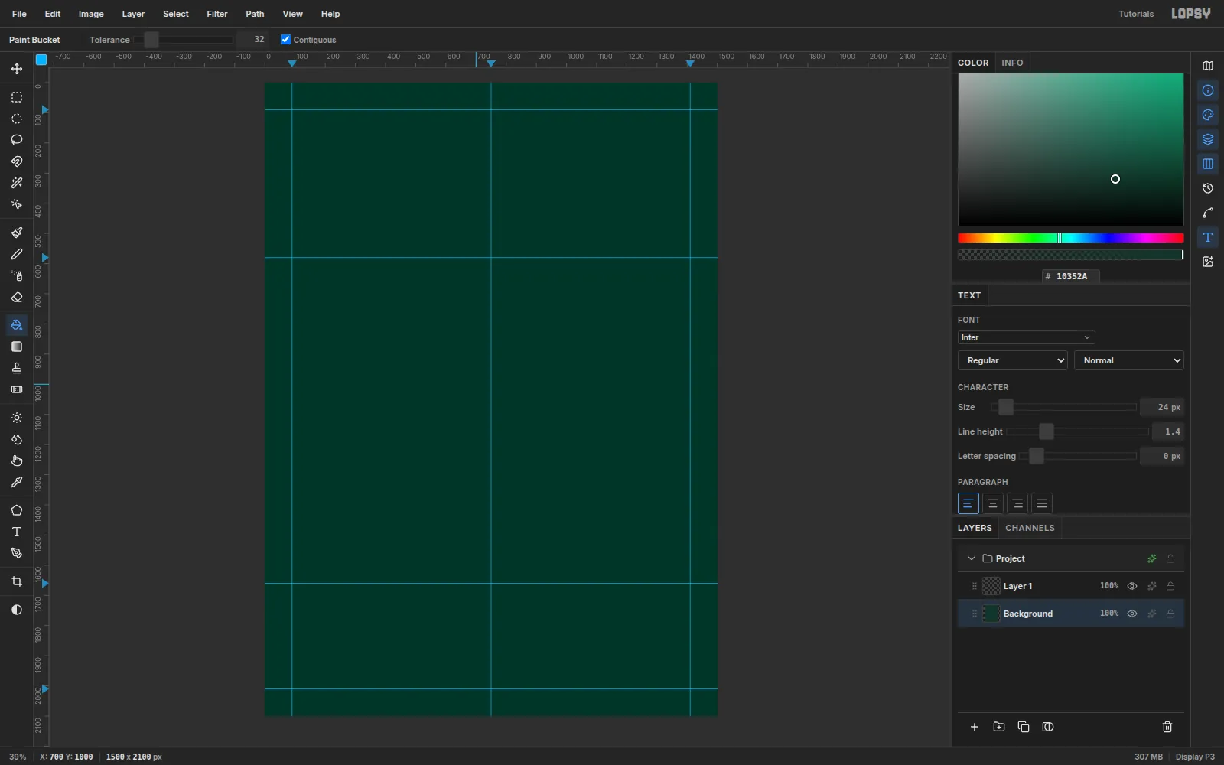Adjust the Line height slider
The height and width of the screenshot is (765, 1224).
pos(1077,431)
